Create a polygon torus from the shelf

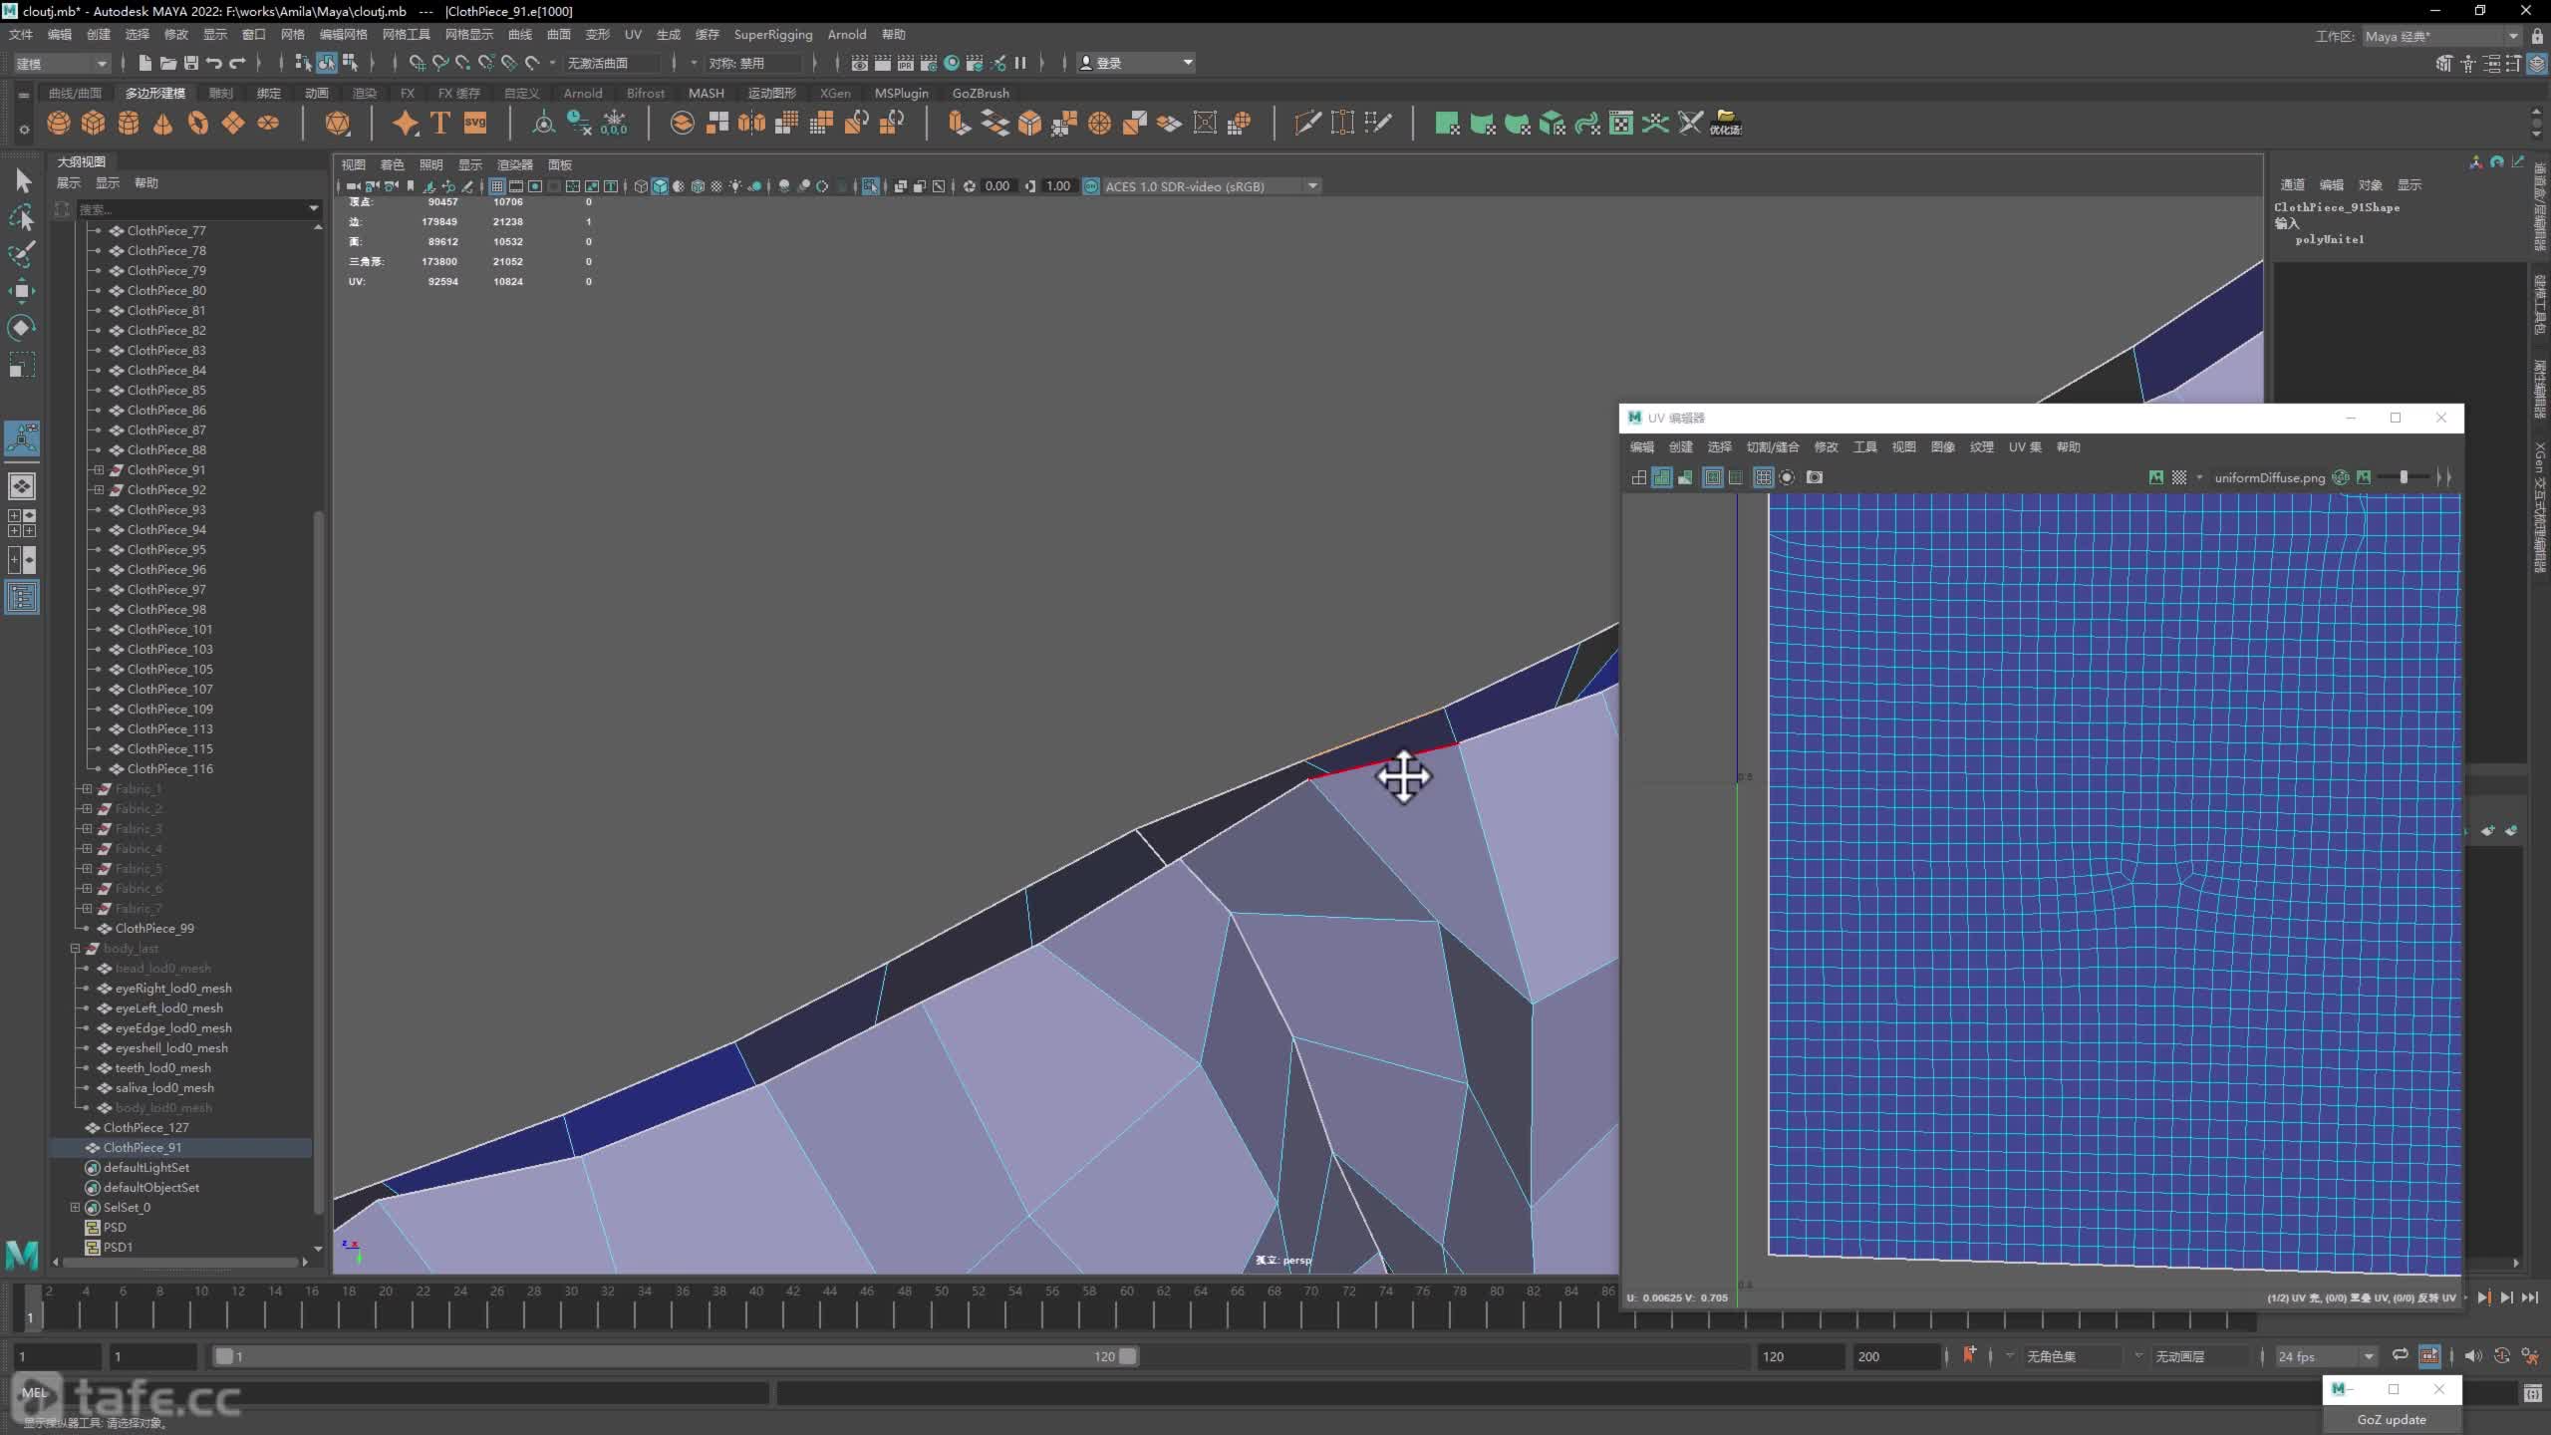point(198,123)
